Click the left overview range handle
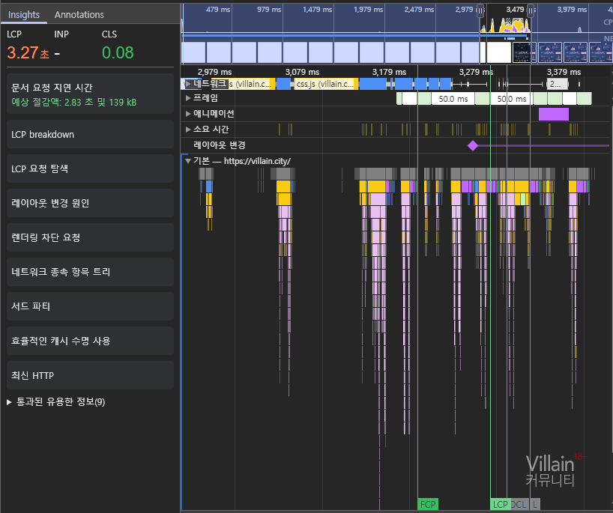The width and height of the screenshot is (613, 513). coord(480,10)
